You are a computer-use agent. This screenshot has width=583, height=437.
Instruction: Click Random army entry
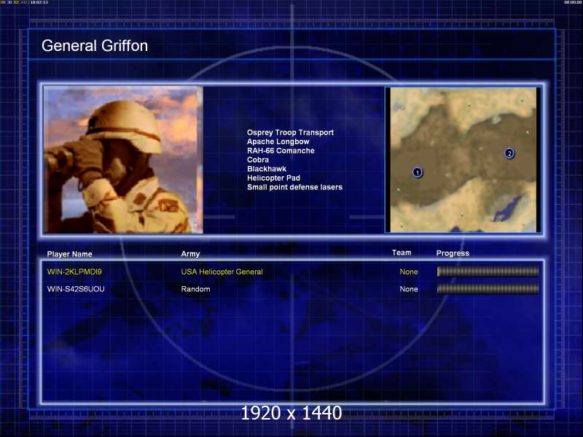pyautogui.click(x=195, y=288)
